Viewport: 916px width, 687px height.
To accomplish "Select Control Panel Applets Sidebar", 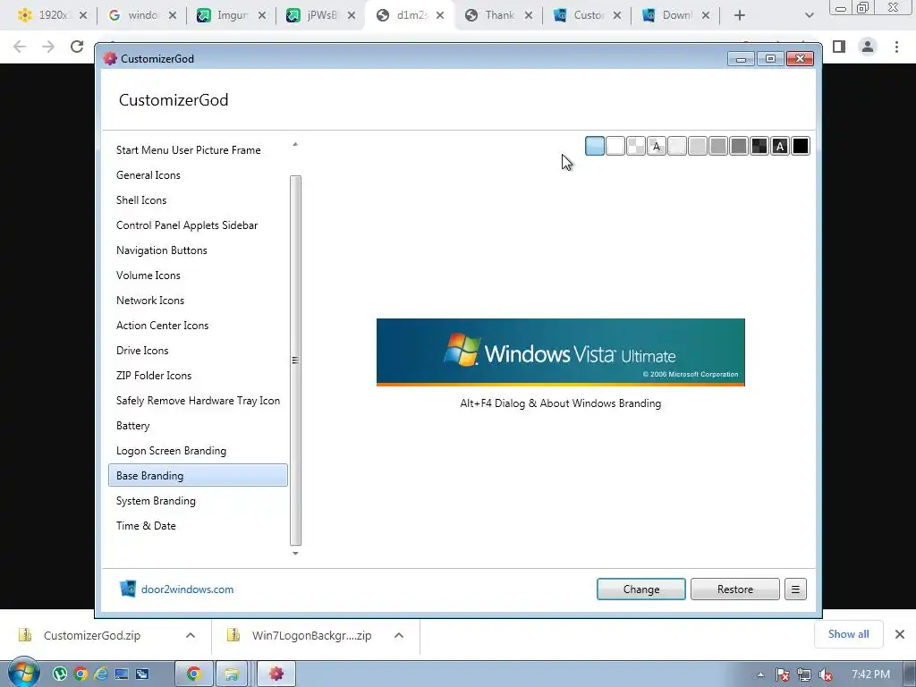I will pos(198,225).
